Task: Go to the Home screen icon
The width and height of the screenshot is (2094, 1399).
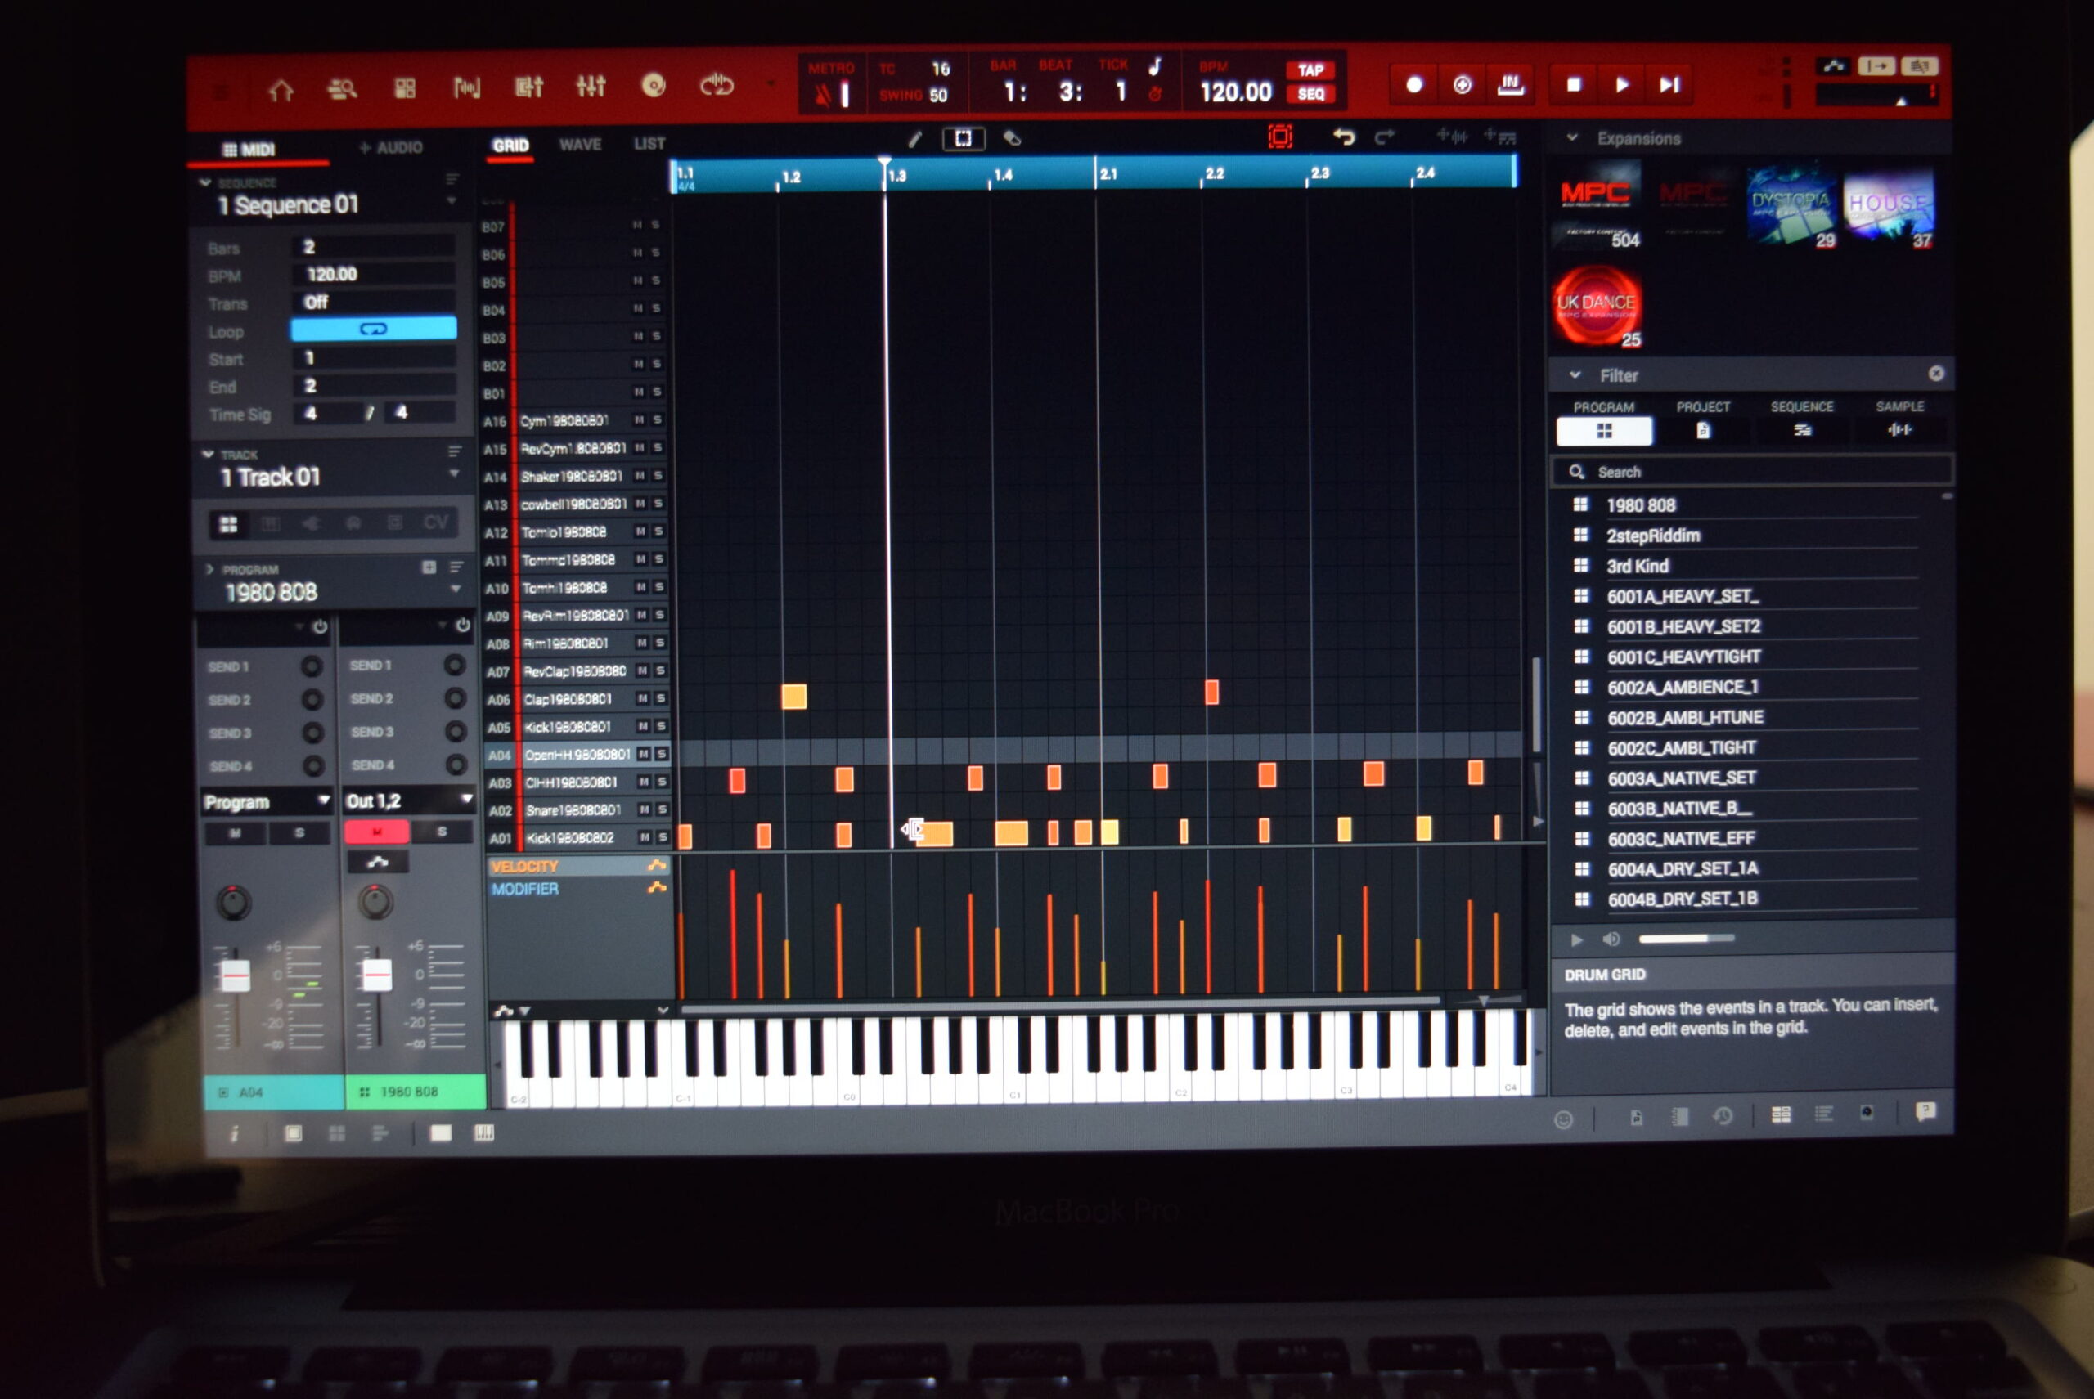Action: [281, 89]
